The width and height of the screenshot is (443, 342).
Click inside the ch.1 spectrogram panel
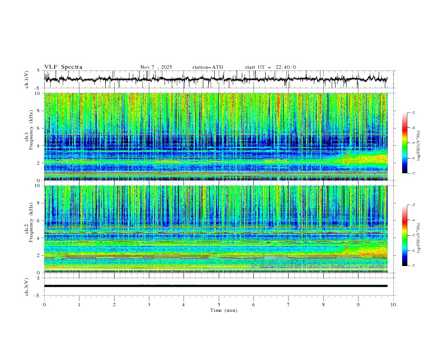pos(216,136)
